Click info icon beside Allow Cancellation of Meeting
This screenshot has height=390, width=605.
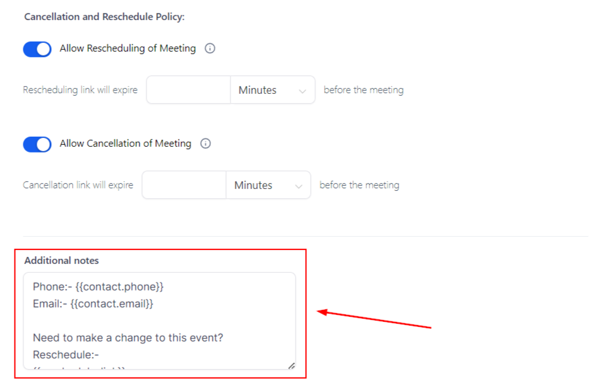click(x=205, y=144)
